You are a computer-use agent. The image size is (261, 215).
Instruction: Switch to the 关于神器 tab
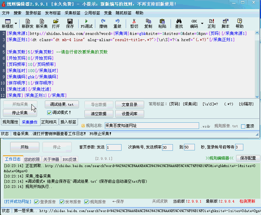point(51,160)
